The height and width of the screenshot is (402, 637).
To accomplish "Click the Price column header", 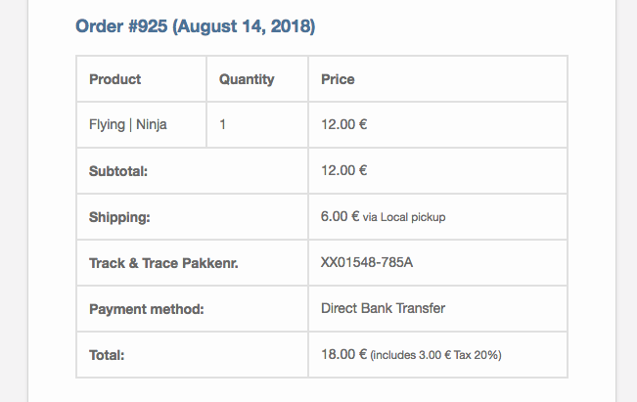I will pos(338,79).
